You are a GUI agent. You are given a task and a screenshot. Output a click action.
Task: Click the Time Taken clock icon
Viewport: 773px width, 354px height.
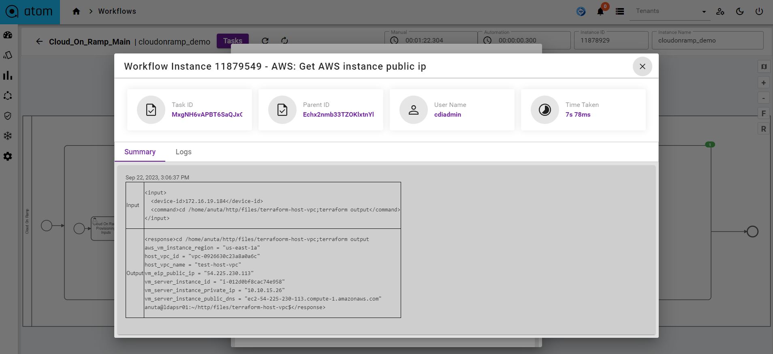545,110
